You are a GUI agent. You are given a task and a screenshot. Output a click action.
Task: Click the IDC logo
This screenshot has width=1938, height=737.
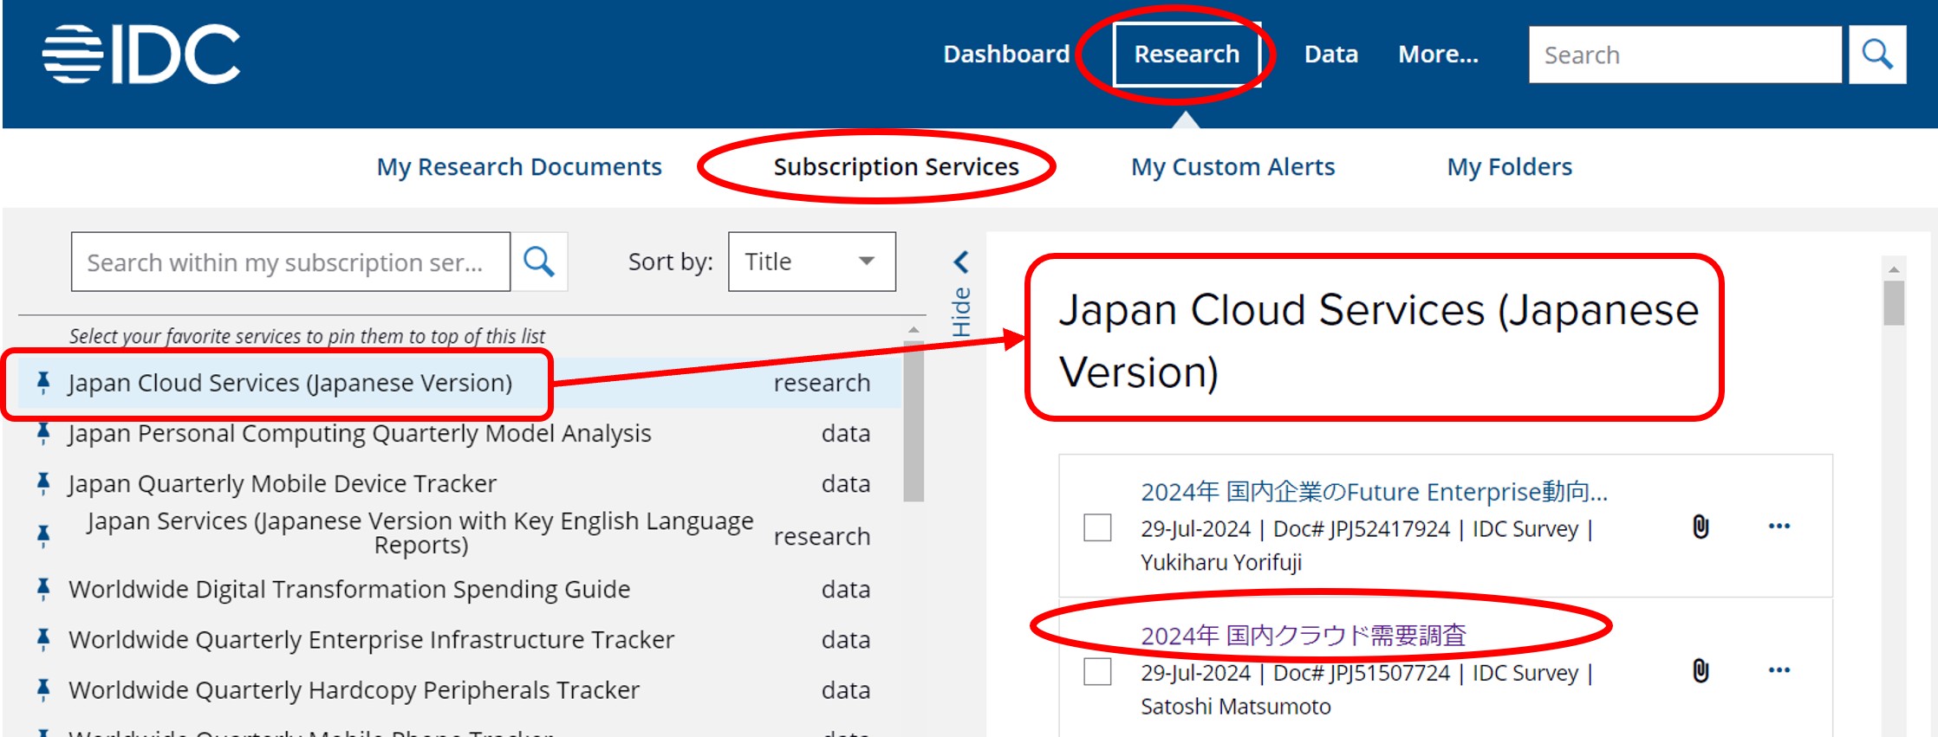(141, 55)
